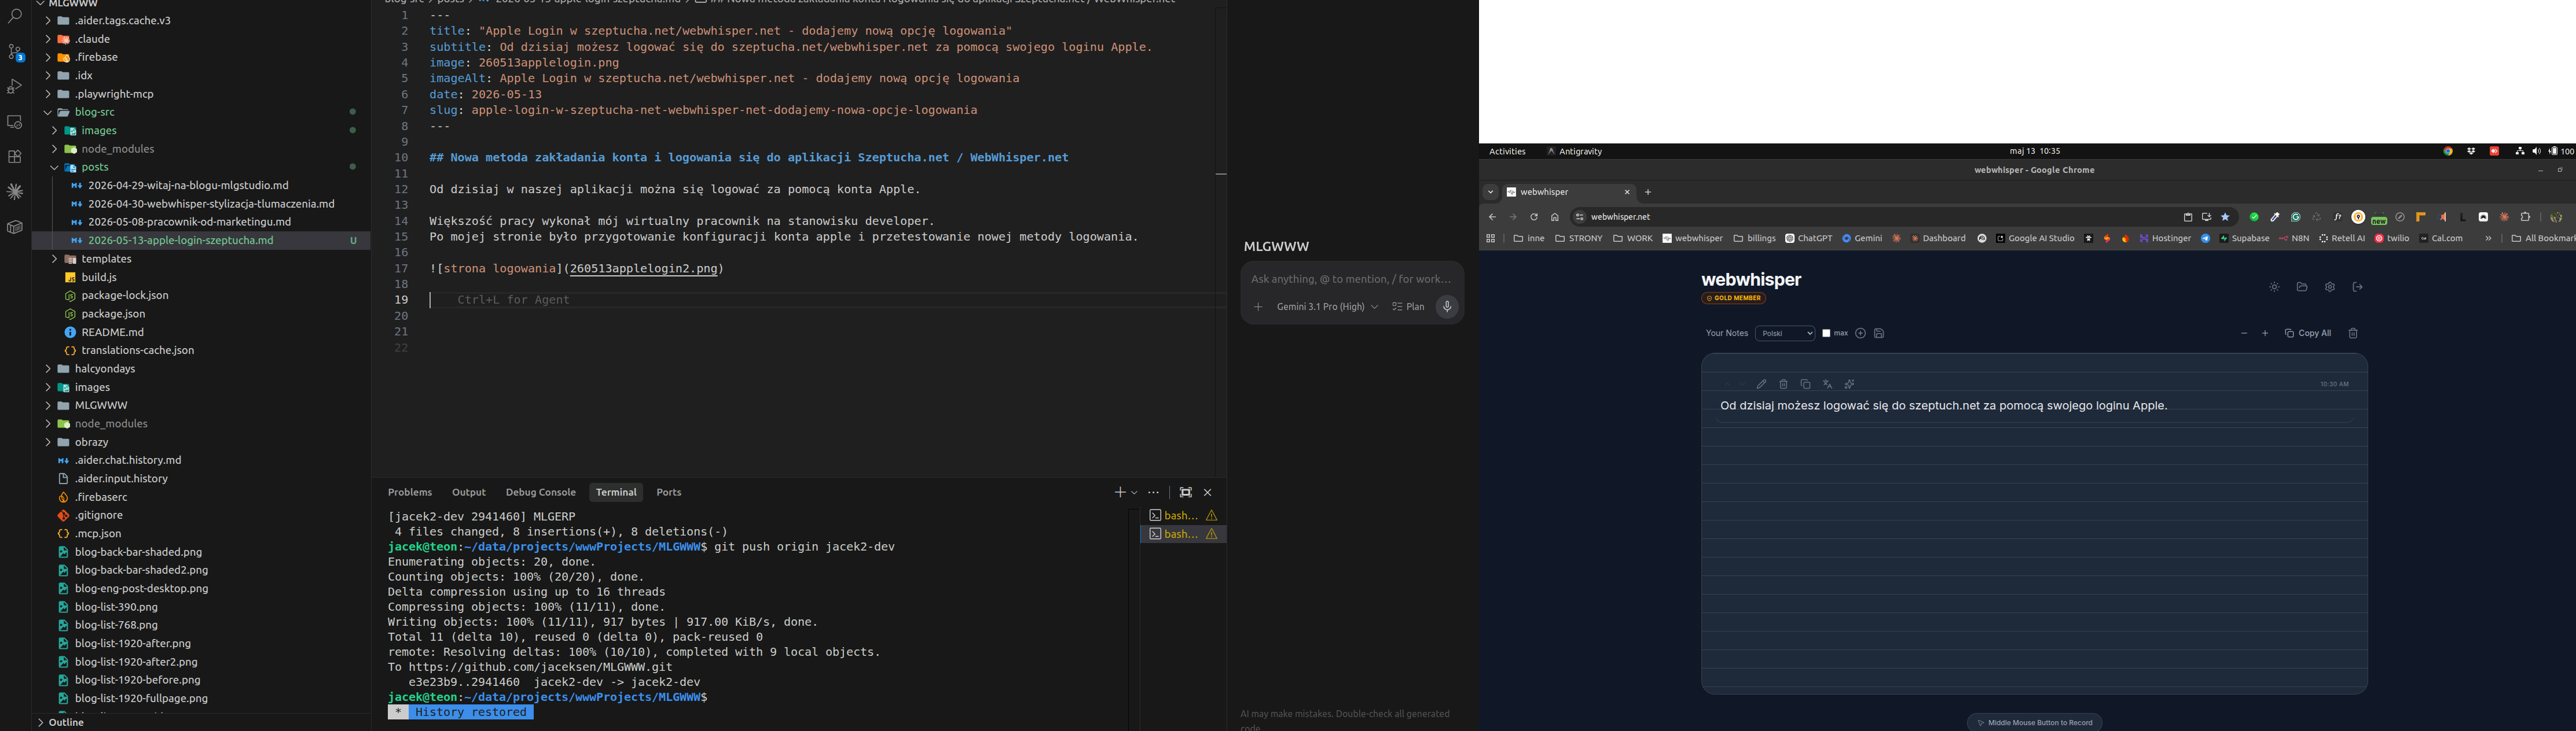
Task: Open Source Control view with 3 changes
Action: point(15,52)
